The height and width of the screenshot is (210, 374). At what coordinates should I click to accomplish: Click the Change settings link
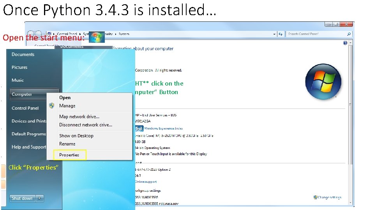click(330, 197)
